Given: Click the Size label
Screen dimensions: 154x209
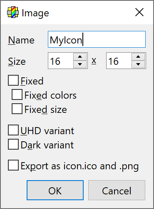Looking at the screenshot, I should pyautogui.click(x=17, y=61).
